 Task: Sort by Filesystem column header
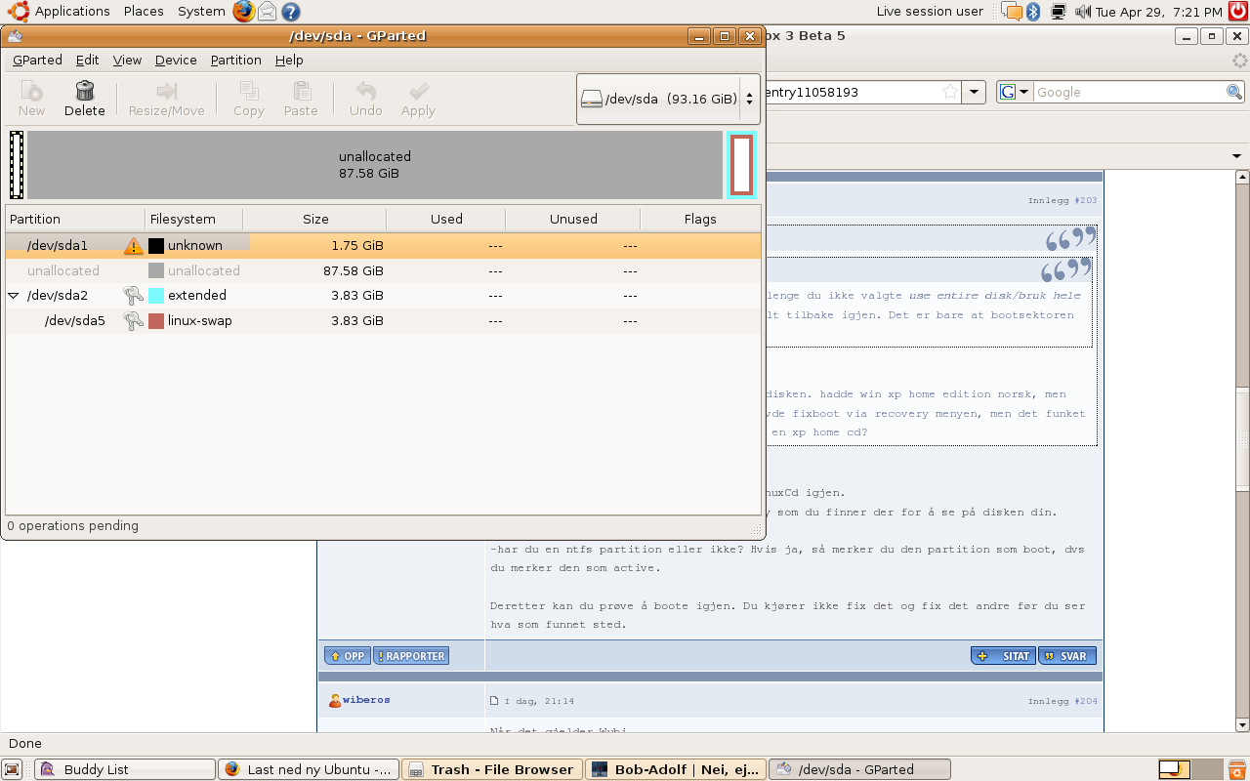[x=193, y=219]
